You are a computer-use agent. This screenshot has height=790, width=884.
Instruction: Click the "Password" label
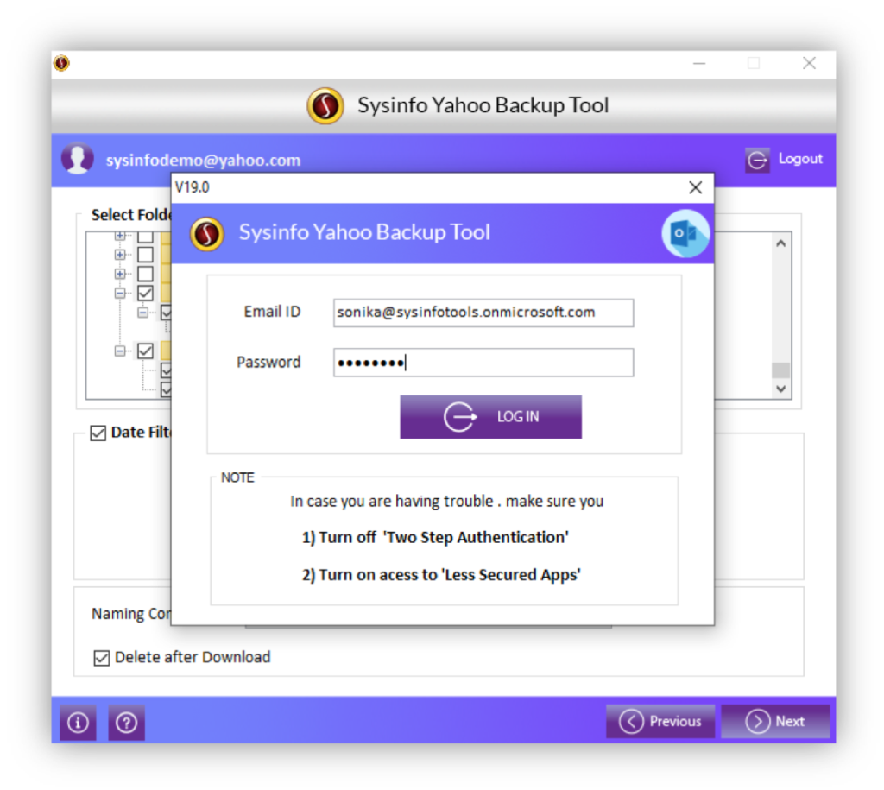coord(268,362)
